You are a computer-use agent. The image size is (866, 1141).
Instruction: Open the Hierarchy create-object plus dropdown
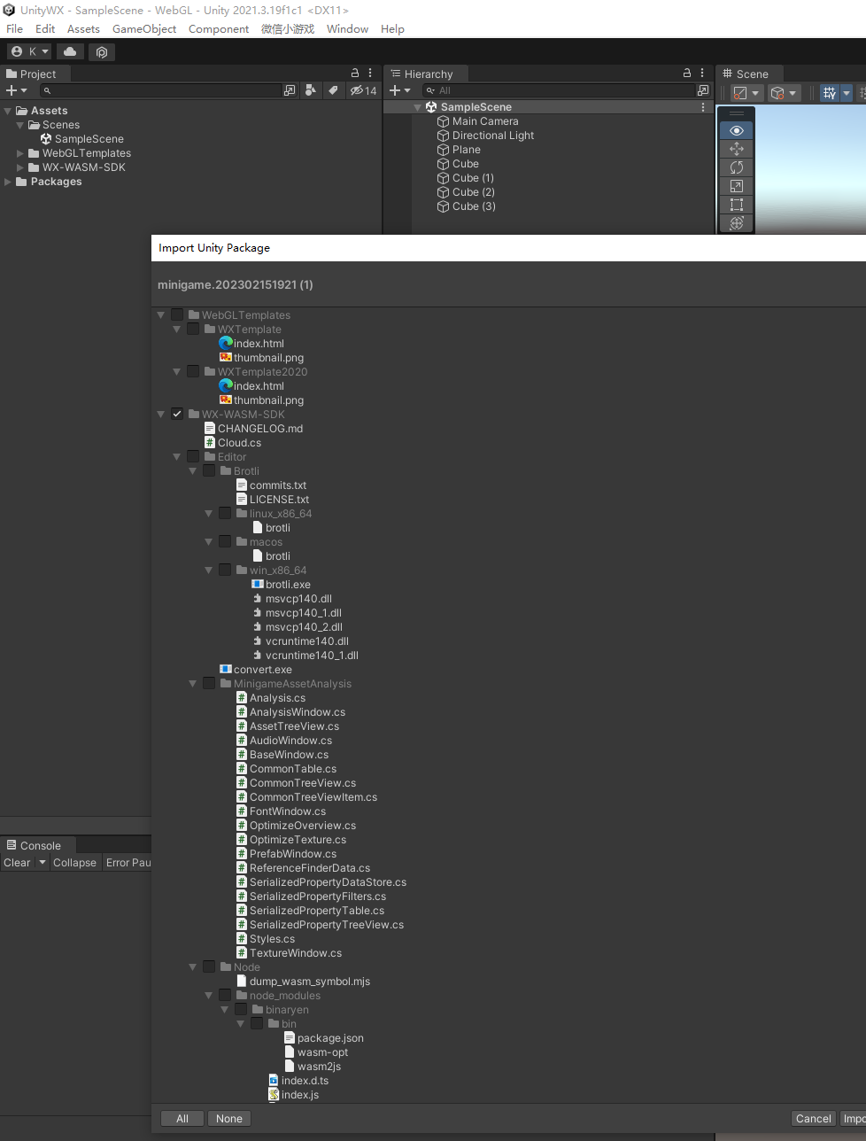point(400,90)
